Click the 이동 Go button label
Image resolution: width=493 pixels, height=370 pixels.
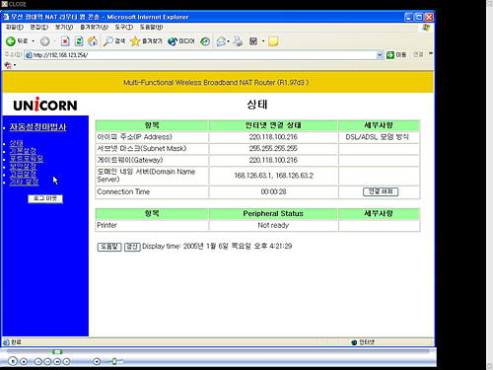tap(401, 55)
